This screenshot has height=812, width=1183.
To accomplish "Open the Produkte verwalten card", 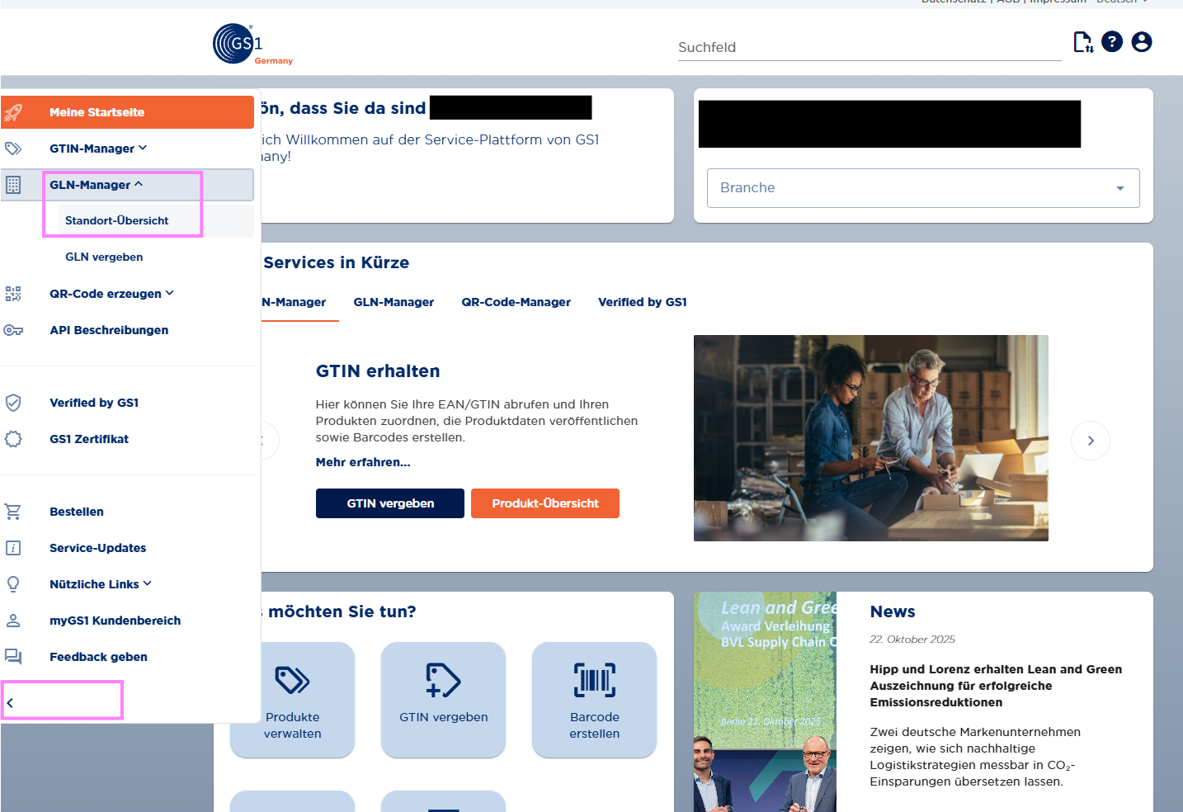I will [x=292, y=700].
